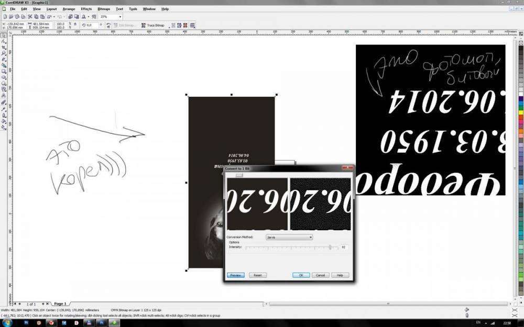524x327 pixels.
Task: Click the Reset button in dialog
Action: pos(257,275)
